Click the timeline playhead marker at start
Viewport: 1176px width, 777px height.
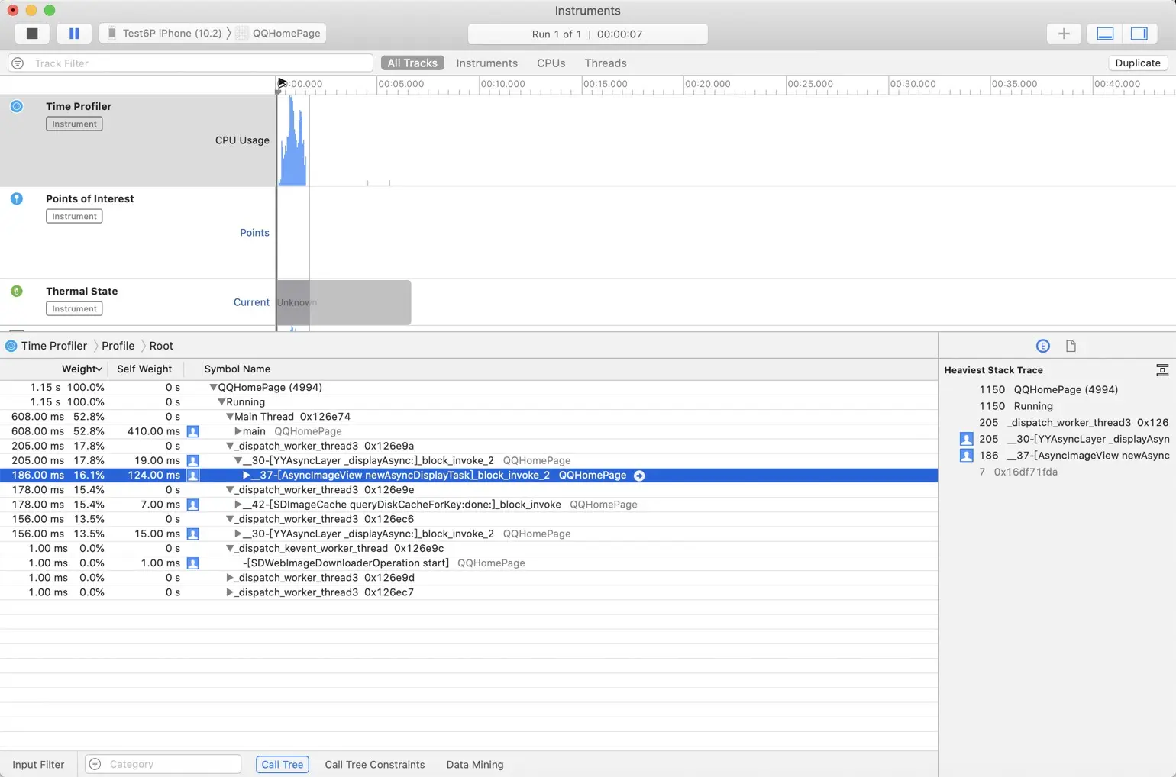point(282,83)
